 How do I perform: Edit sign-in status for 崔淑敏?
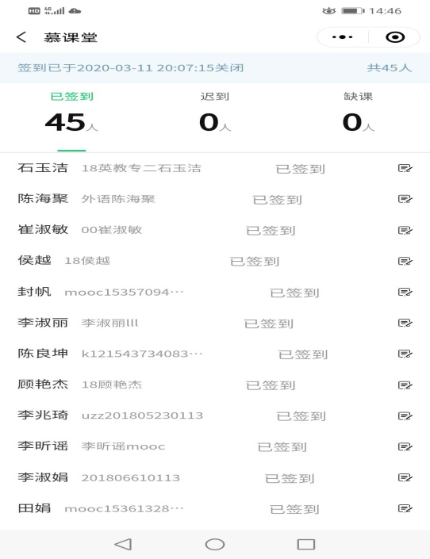[405, 230]
